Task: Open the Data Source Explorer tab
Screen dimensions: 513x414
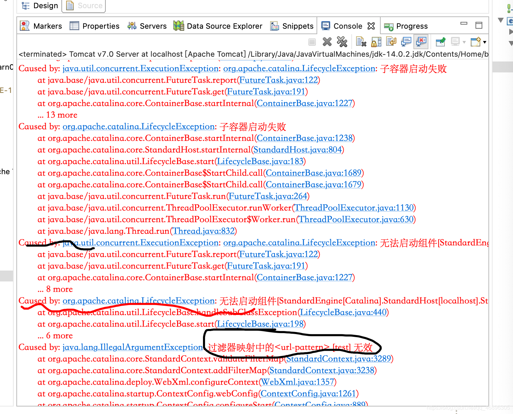Action: [x=218, y=26]
